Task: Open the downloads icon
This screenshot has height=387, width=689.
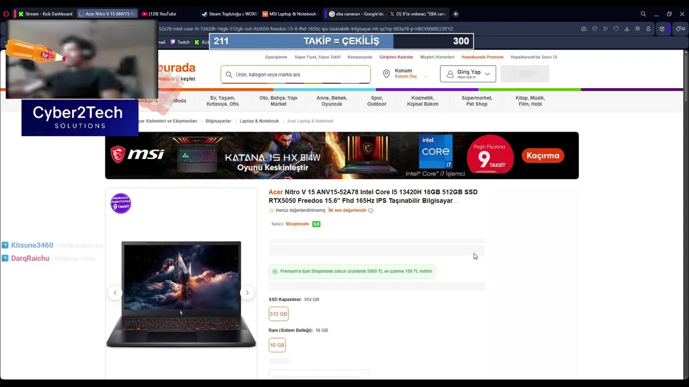Action: (627, 29)
